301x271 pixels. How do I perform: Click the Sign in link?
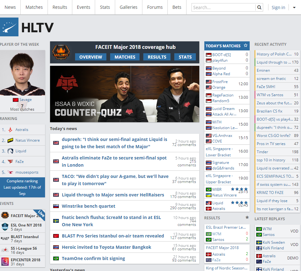pyautogui.click(x=278, y=8)
